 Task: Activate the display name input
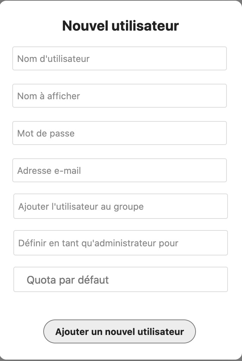pos(120,96)
